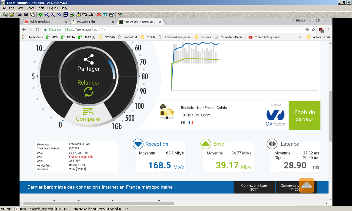Click the horizontal scrollbar thumb at bottom
Viewport: 352px width, 211px height.
[x=99, y=203]
